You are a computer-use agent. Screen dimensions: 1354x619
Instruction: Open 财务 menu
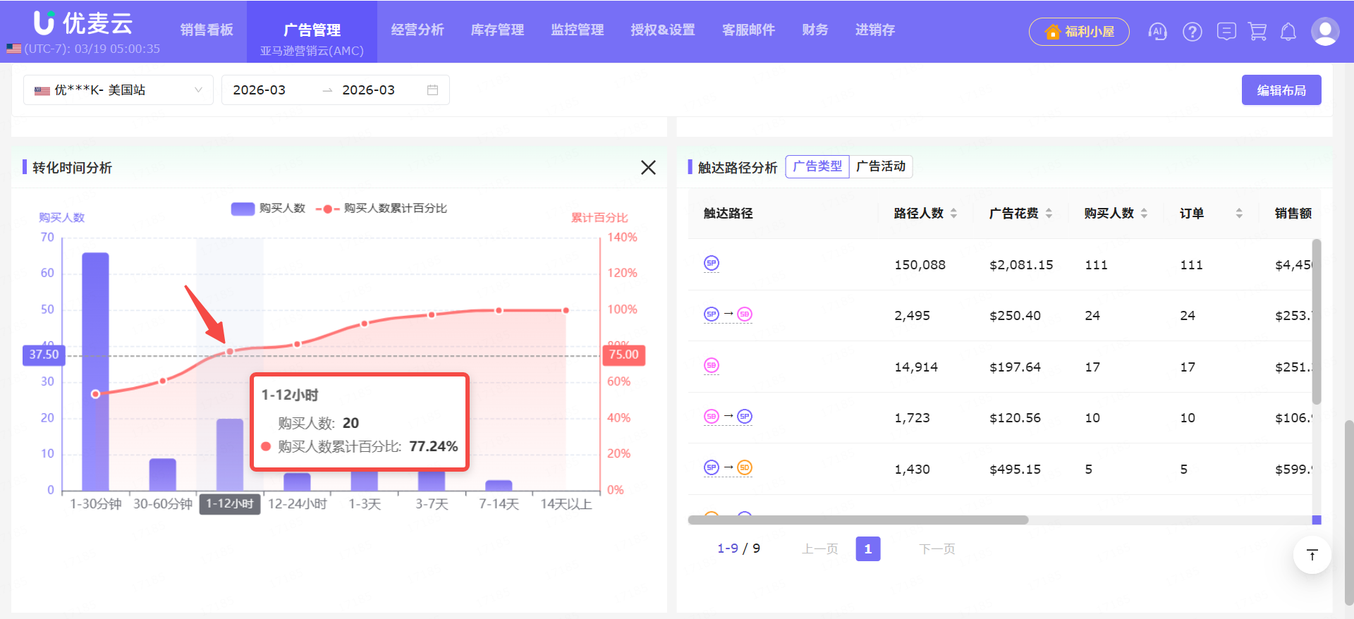(815, 30)
